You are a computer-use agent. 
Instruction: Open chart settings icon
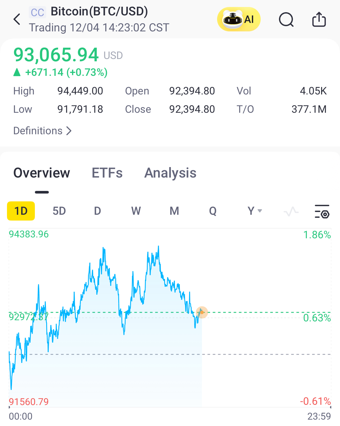coord(322,211)
